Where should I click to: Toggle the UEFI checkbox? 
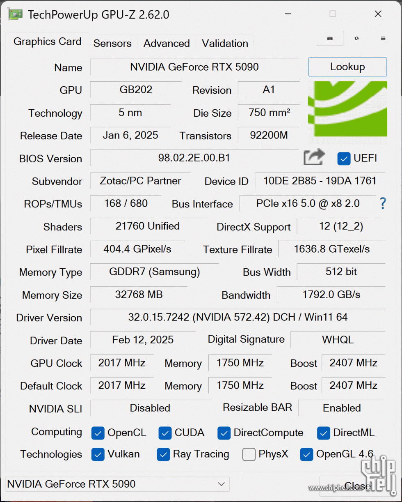tap(344, 159)
